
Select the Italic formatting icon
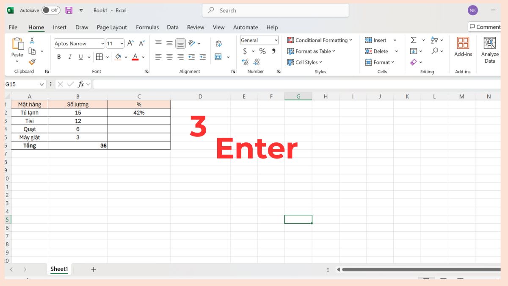pos(70,57)
